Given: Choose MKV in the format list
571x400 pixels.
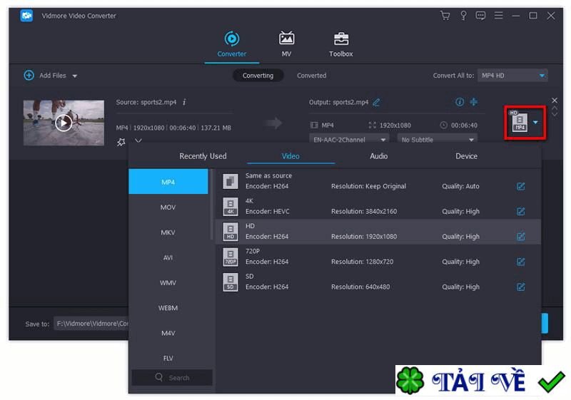Looking at the screenshot, I should click(x=168, y=232).
